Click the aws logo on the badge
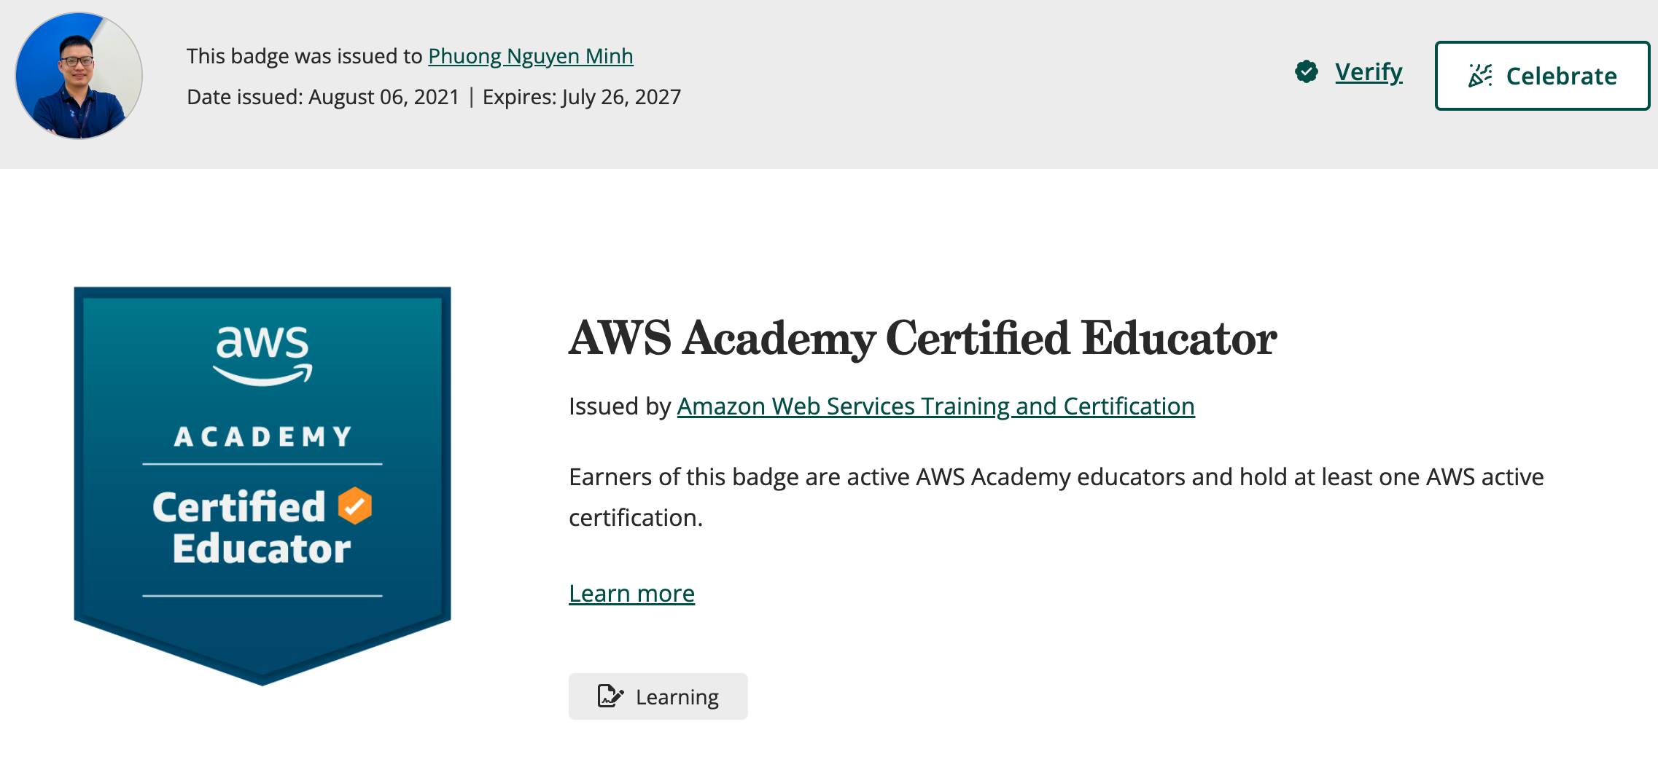 [262, 354]
